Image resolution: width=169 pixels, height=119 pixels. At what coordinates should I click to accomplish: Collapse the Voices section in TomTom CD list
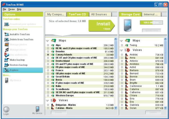47,101
